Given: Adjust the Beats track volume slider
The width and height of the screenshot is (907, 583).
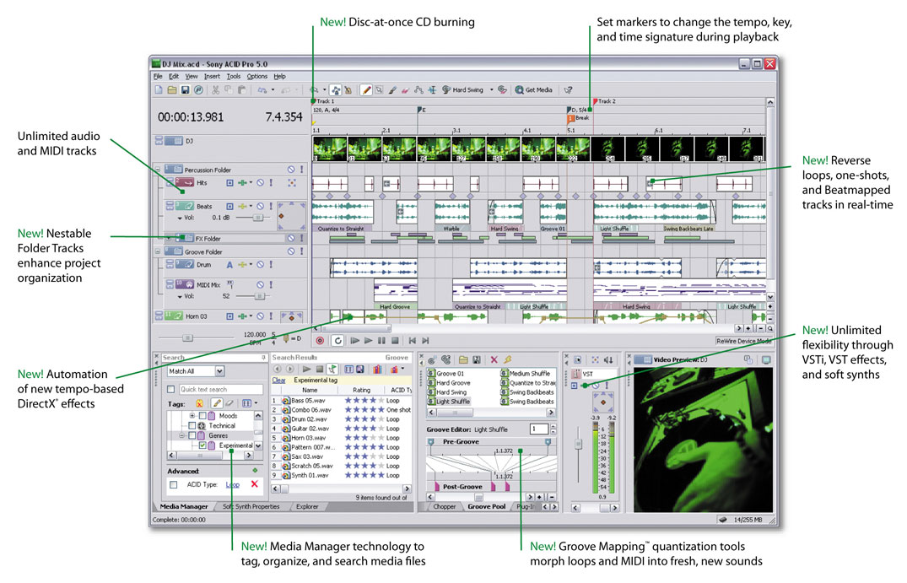Looking at the screenshot, I should tap(258, 218).
